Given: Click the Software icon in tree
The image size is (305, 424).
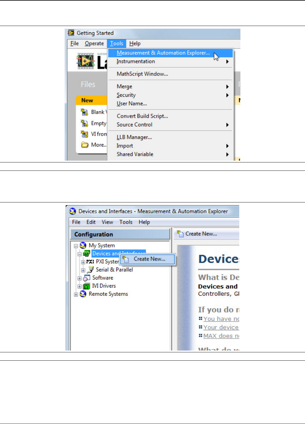Looking at the screenshot, I should (x=87, y=278).
